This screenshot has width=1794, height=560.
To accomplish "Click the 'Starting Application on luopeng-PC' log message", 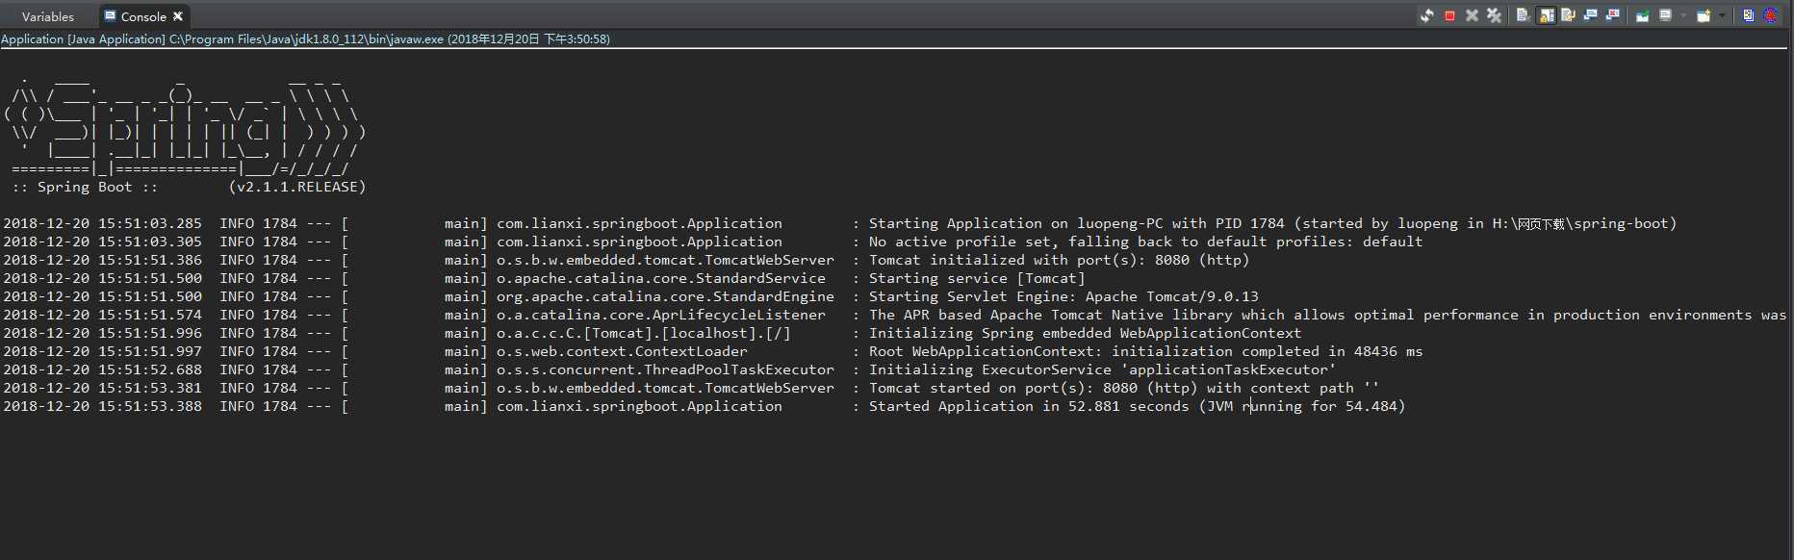I will [x=1272, y=223].
